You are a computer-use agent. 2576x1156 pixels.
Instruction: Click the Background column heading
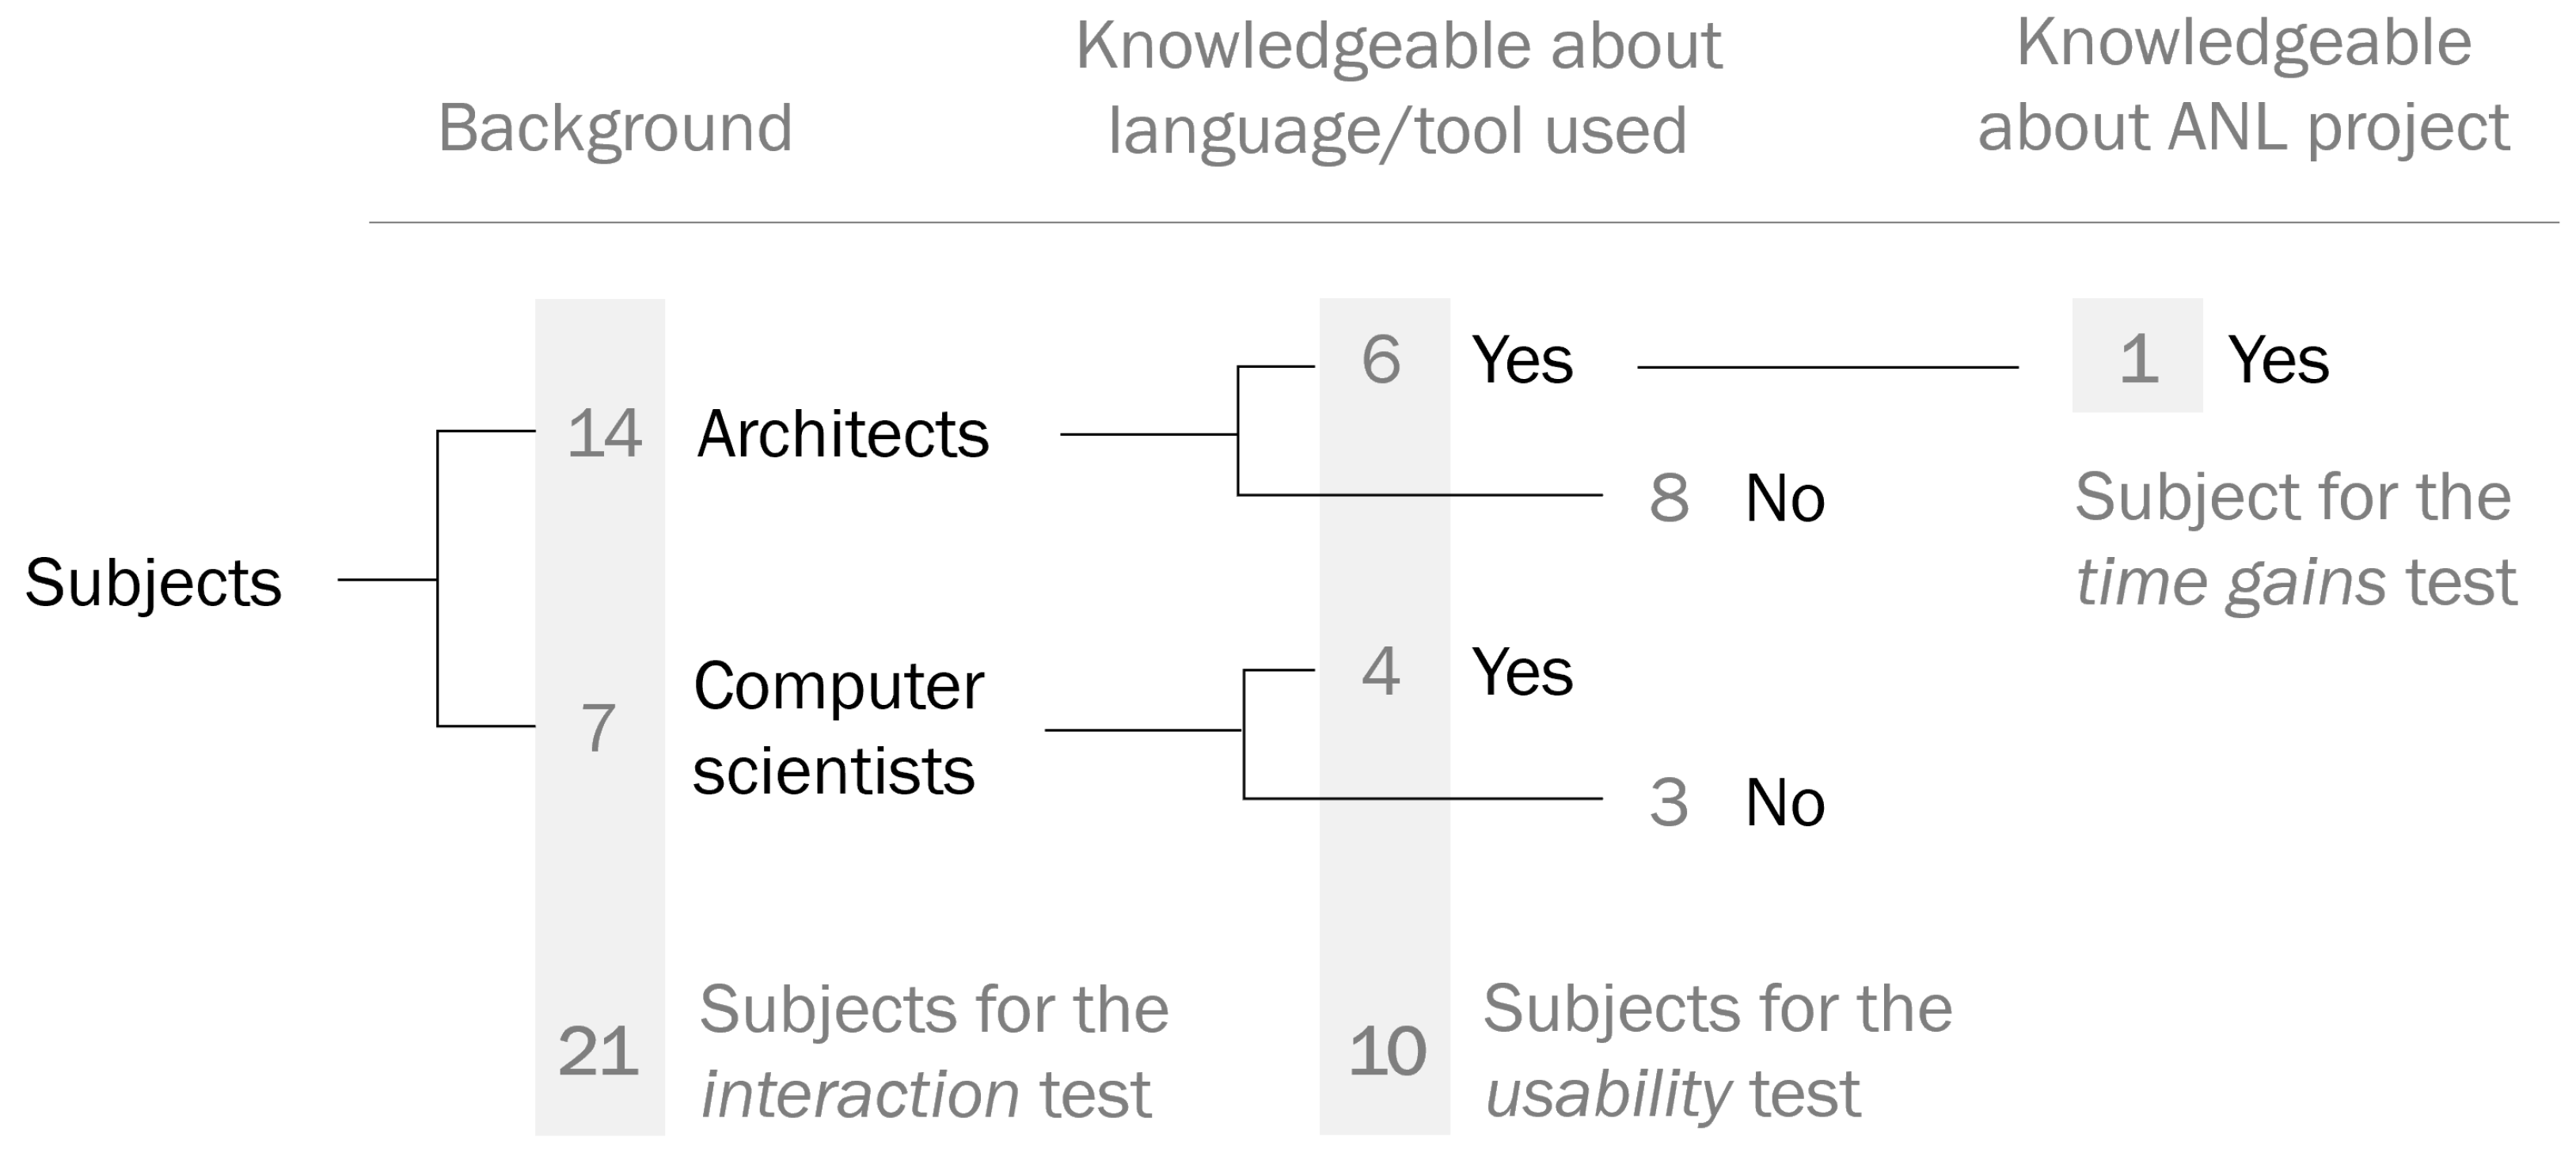615,128
